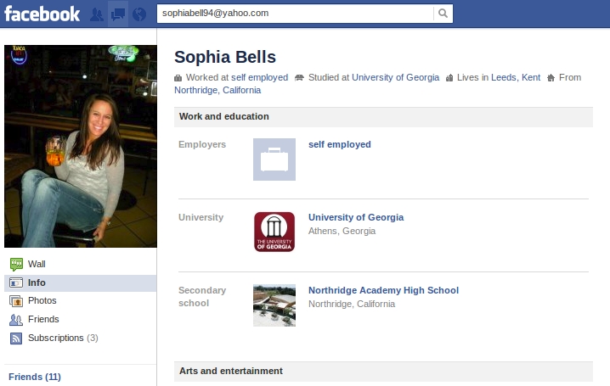
Task: Click the house icon before From
Action: click(551, 78)
